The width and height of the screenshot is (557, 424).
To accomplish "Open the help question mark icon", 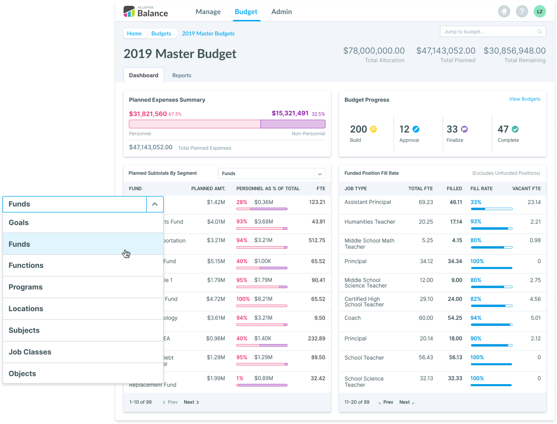I will coord(522,12).
